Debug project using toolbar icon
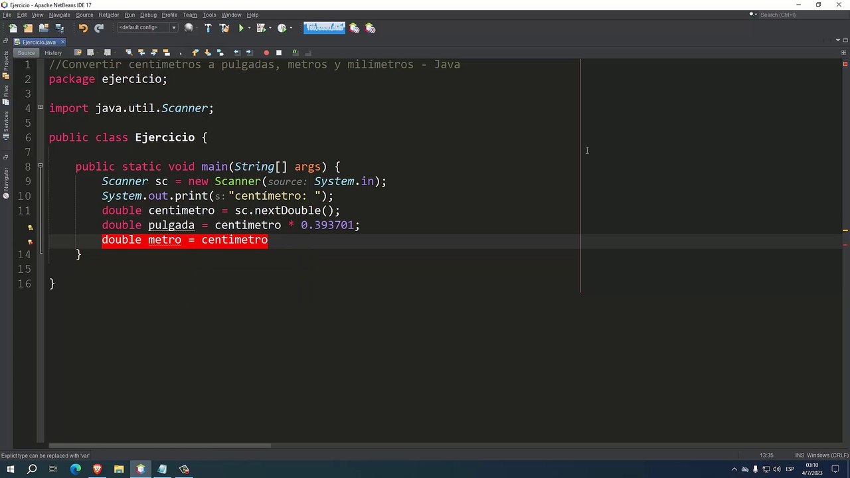 [261, 28]
